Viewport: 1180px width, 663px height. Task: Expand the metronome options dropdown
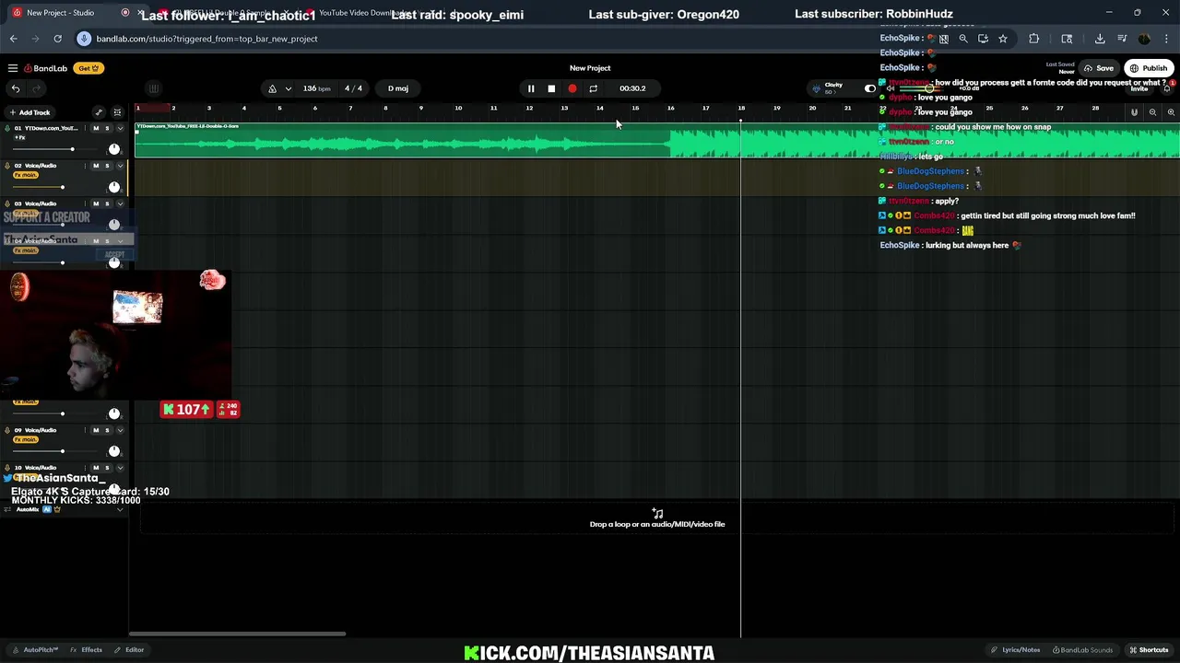(x=289, y=88)
